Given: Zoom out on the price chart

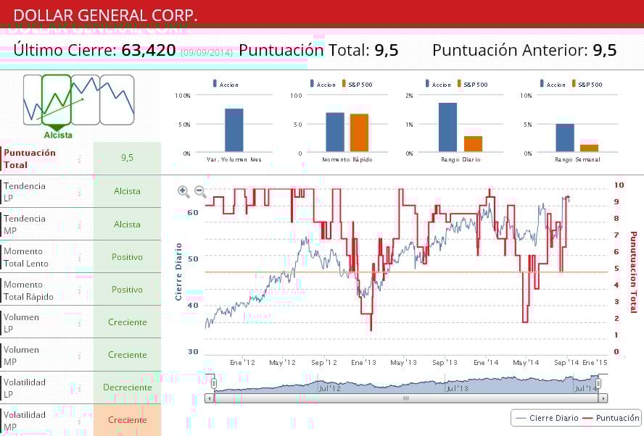Looking at the screenshot, I should click(x=200, y=191).
